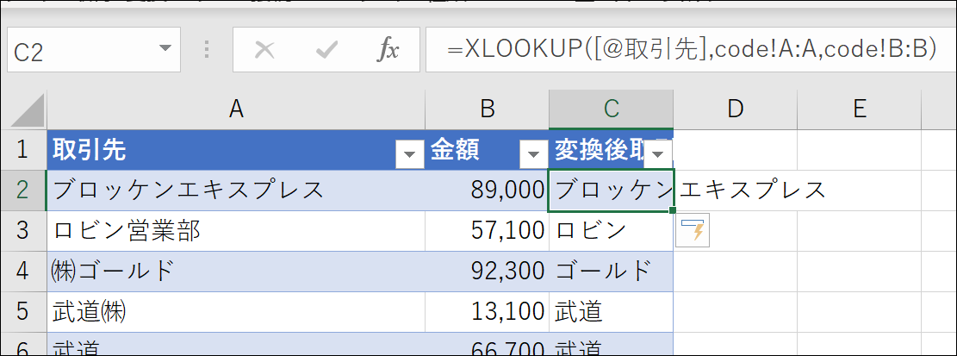Select amount cell 92,300
This screenshot has height=356, width=957.
coord(487,272)
